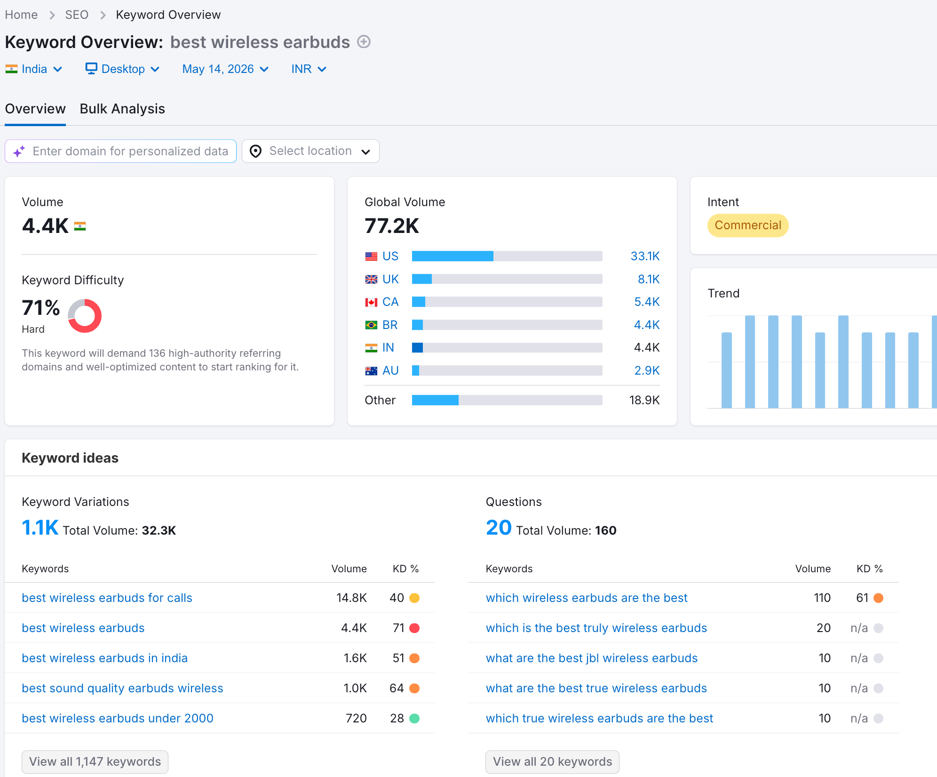Viewport: 937px width, 777px height.
Task: Go to Home in breadcrumb
Action: pyautogui.click(x=21, y=15)
